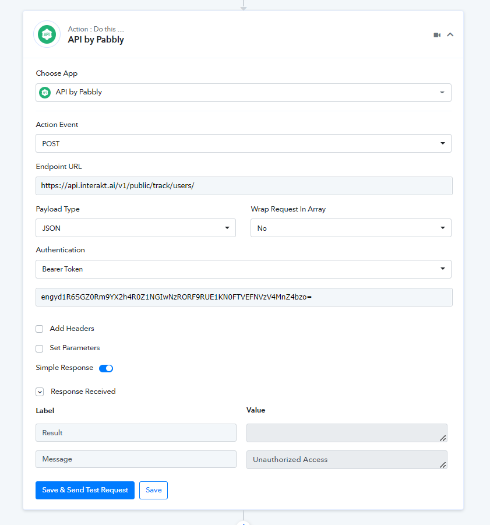Enable the Add Headers checkbox
This screenshot has width=490, height=525.
[x=40, y=329]
